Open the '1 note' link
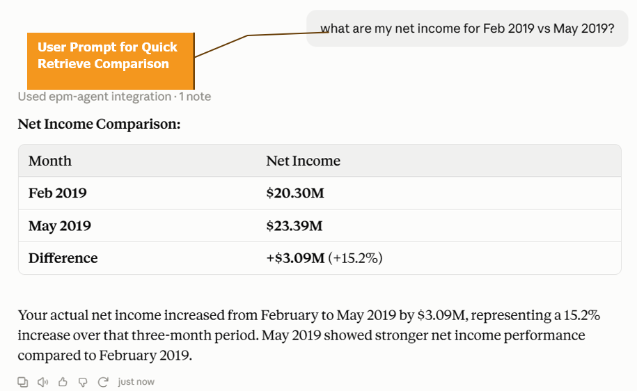Viewport: 637px width, 391px height. click(x=195, y=97)
